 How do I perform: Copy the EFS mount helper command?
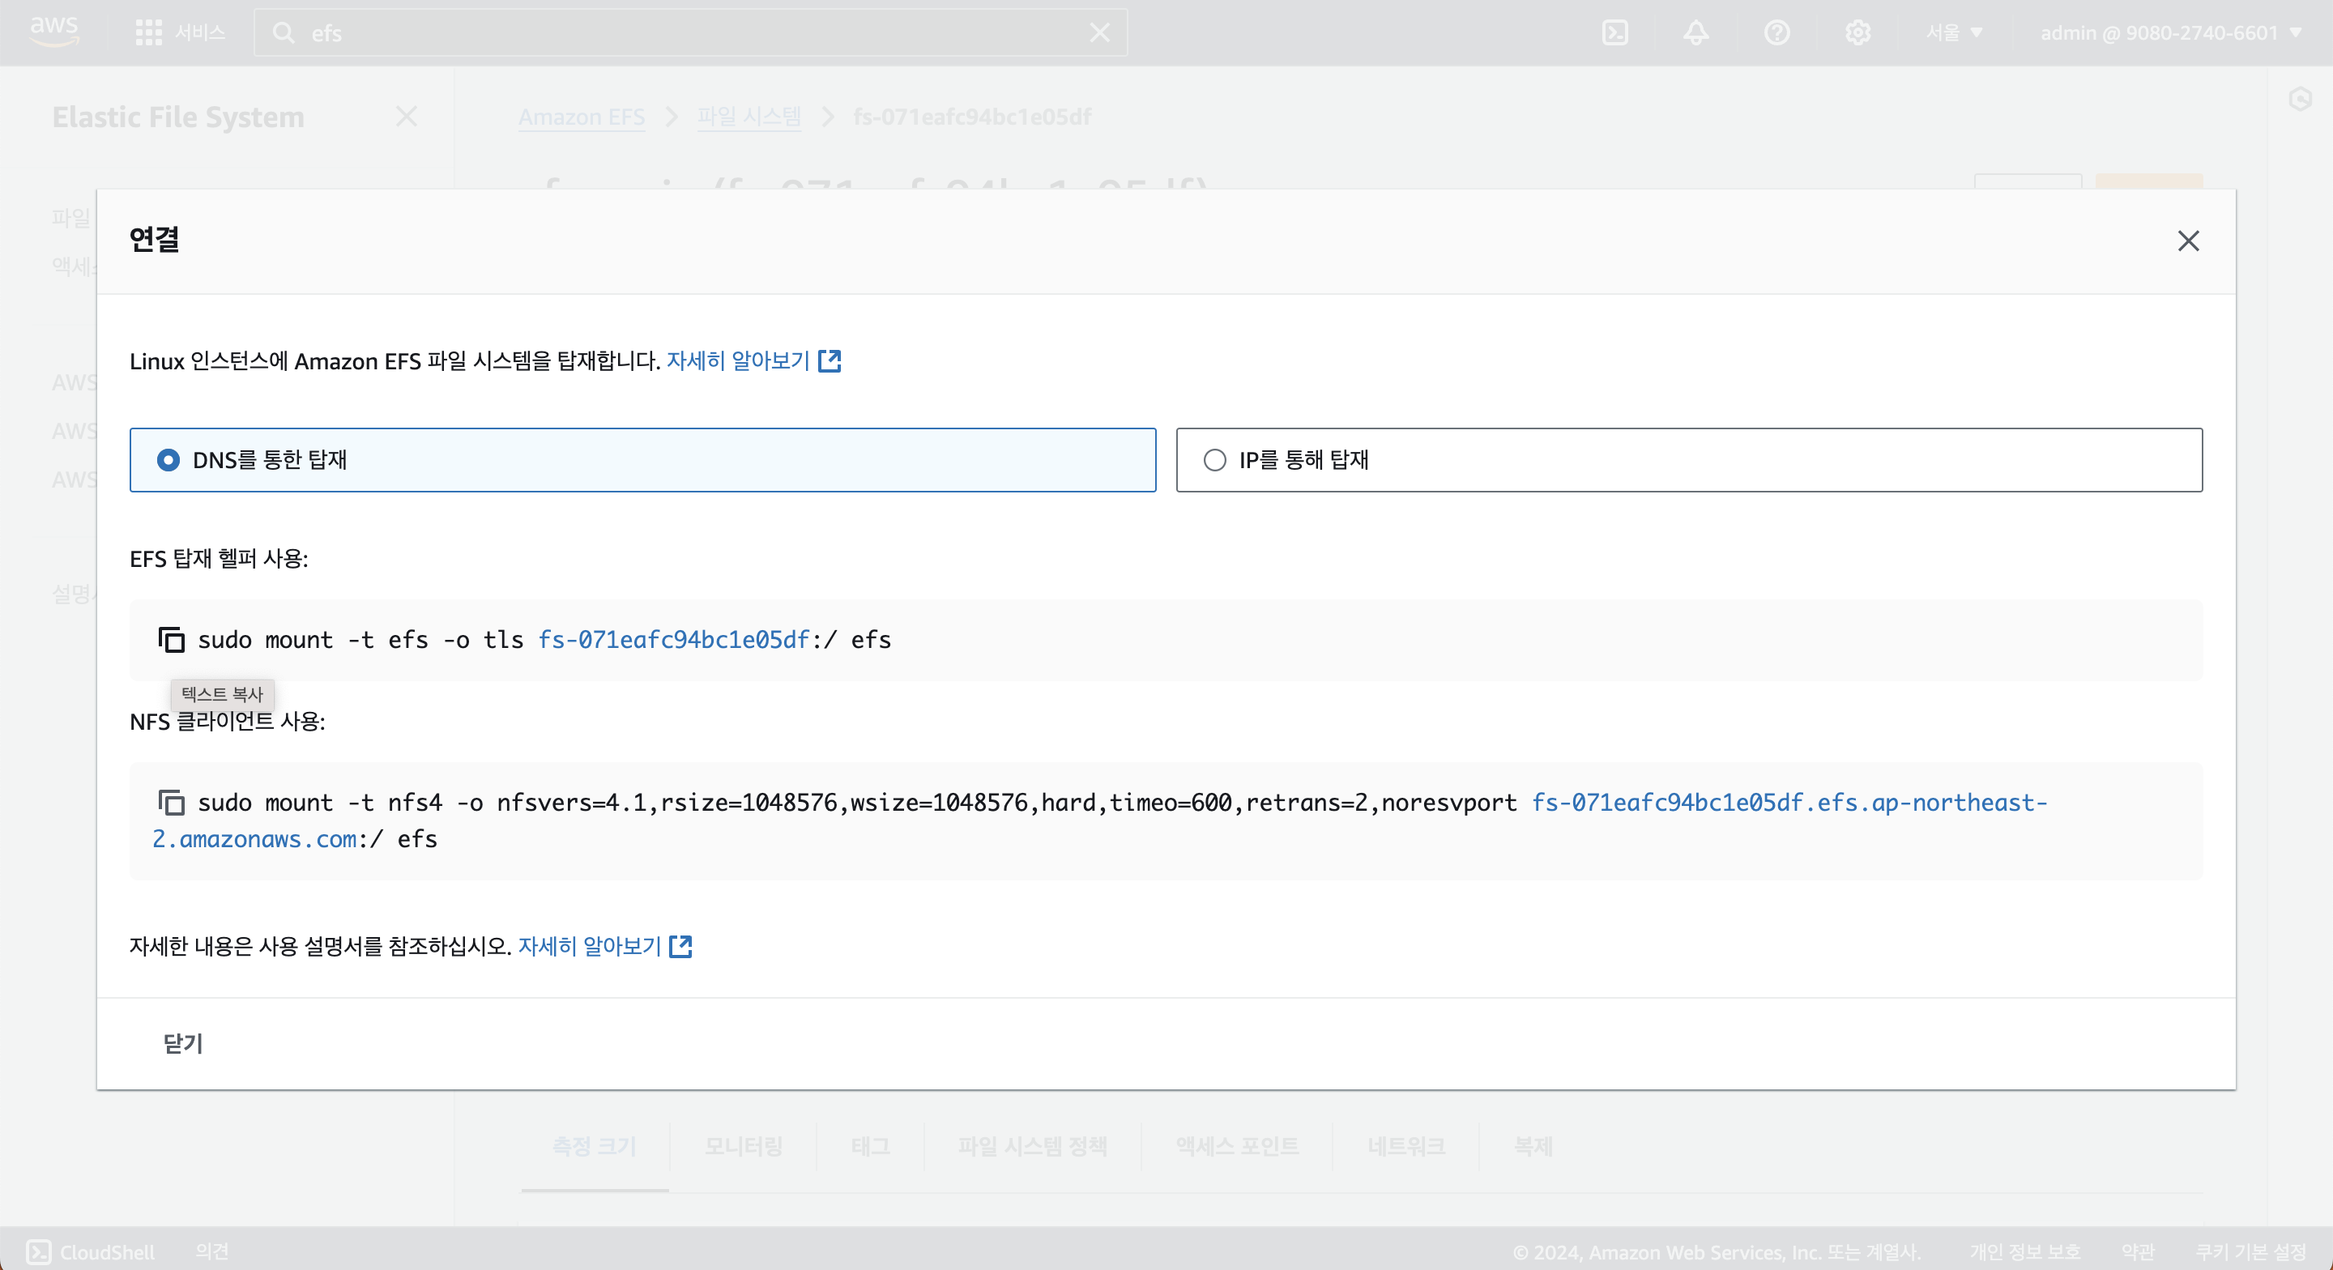pyautogui.click(x=171, y=640)
